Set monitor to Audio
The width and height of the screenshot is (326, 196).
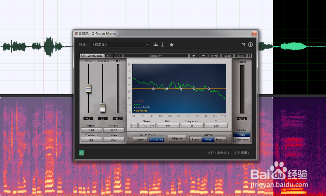click(x=242, y=135)
